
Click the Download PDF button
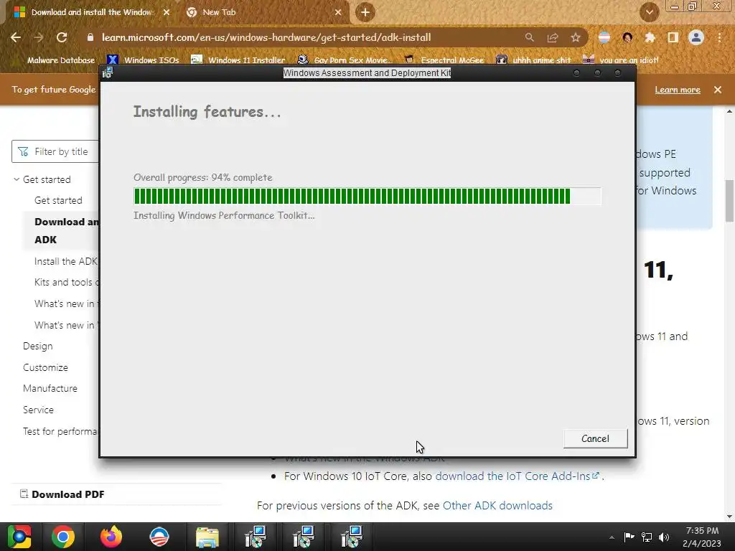62,494
